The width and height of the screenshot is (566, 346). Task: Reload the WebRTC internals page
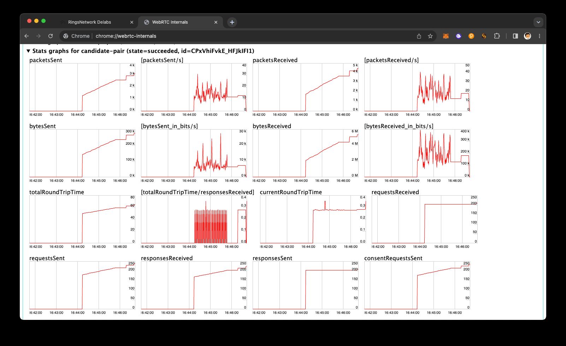coord(51,36)
